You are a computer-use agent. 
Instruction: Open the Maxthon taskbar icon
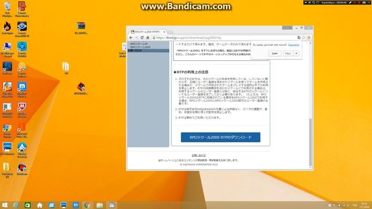pos(76,205)
